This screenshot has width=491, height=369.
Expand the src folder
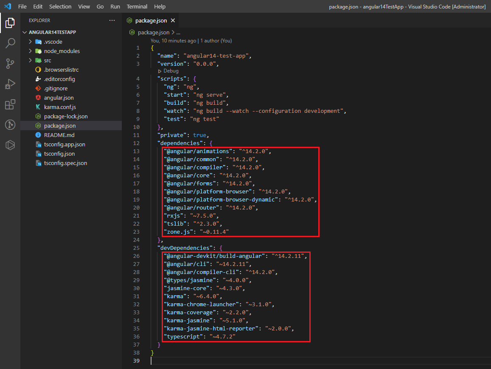tap(48, 60)
